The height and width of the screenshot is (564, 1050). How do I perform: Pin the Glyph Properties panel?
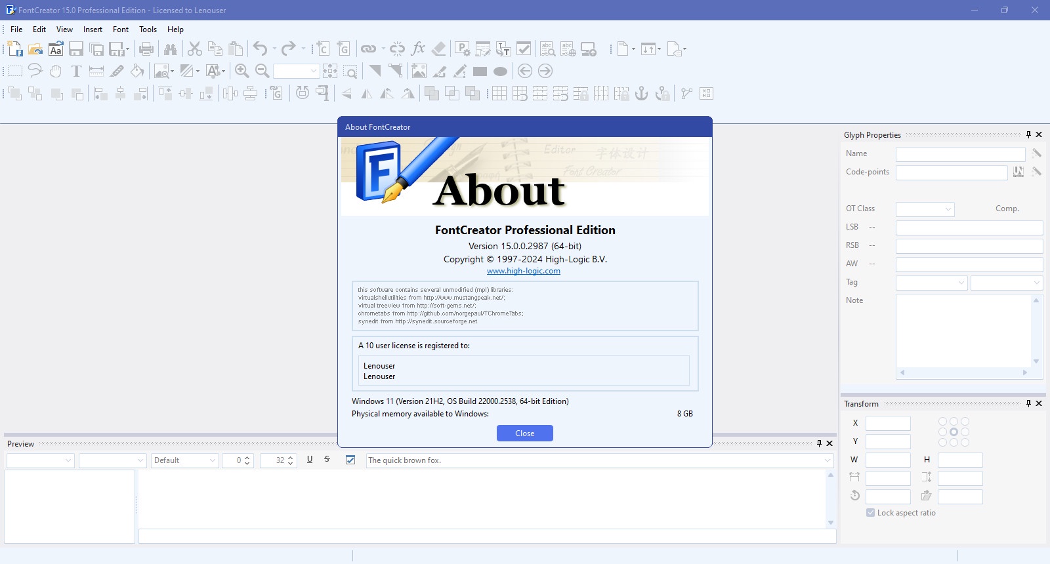1028,134
